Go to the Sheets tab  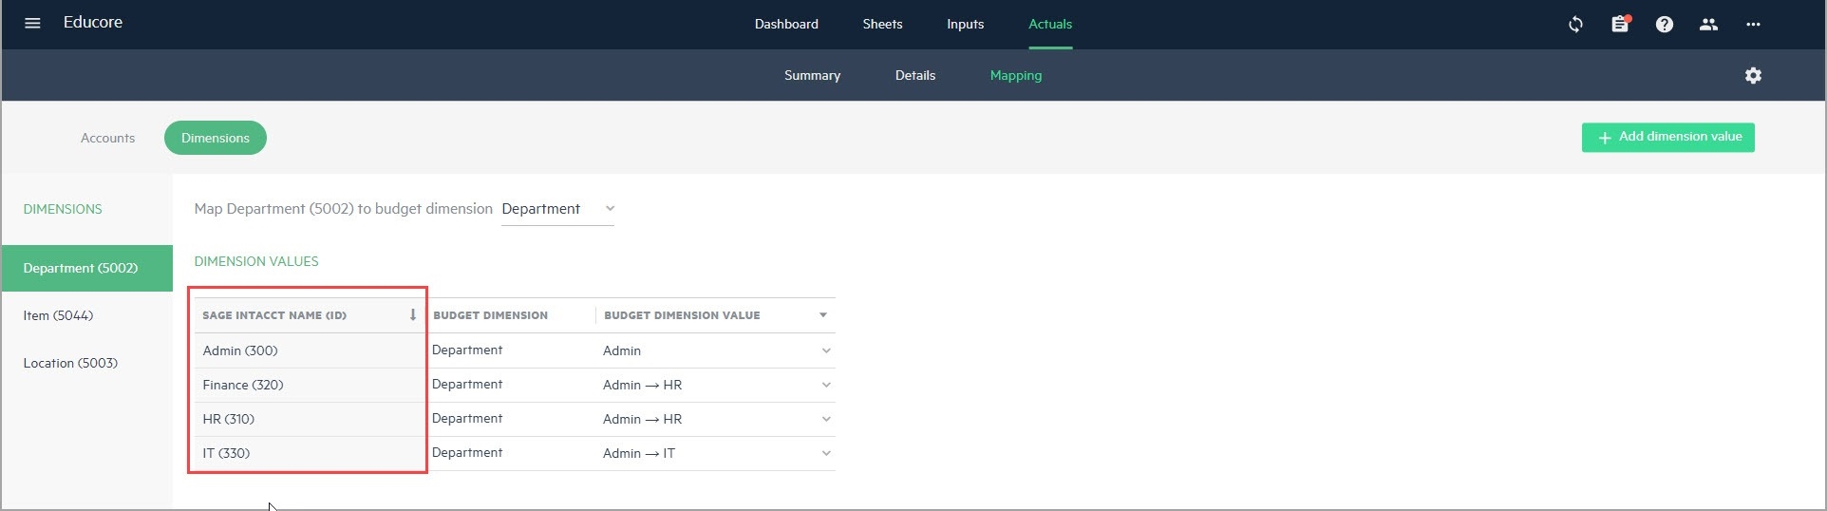(x=882, y=24)
